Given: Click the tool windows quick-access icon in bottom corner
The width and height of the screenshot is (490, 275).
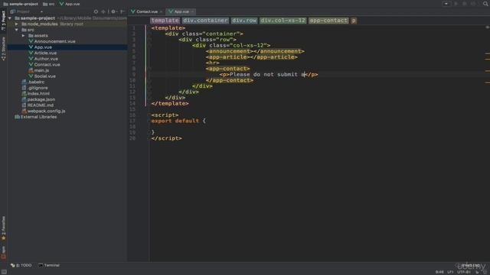Looking at the screenshot, I should coord(4,272).
